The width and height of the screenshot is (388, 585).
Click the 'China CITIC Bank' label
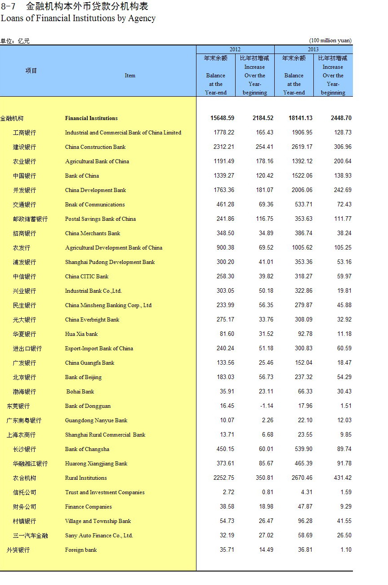[87, 277]
